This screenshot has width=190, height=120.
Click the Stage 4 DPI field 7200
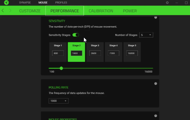pyautogui.click(x=114, y=53)
